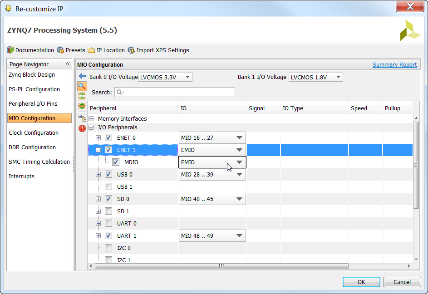Open the IP Location folder icon
428x294 pixels.
pos(91,50)
